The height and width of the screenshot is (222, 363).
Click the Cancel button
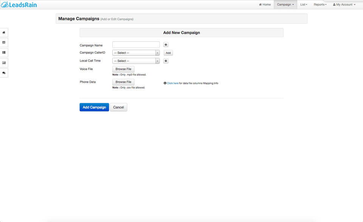click(118, 107)
